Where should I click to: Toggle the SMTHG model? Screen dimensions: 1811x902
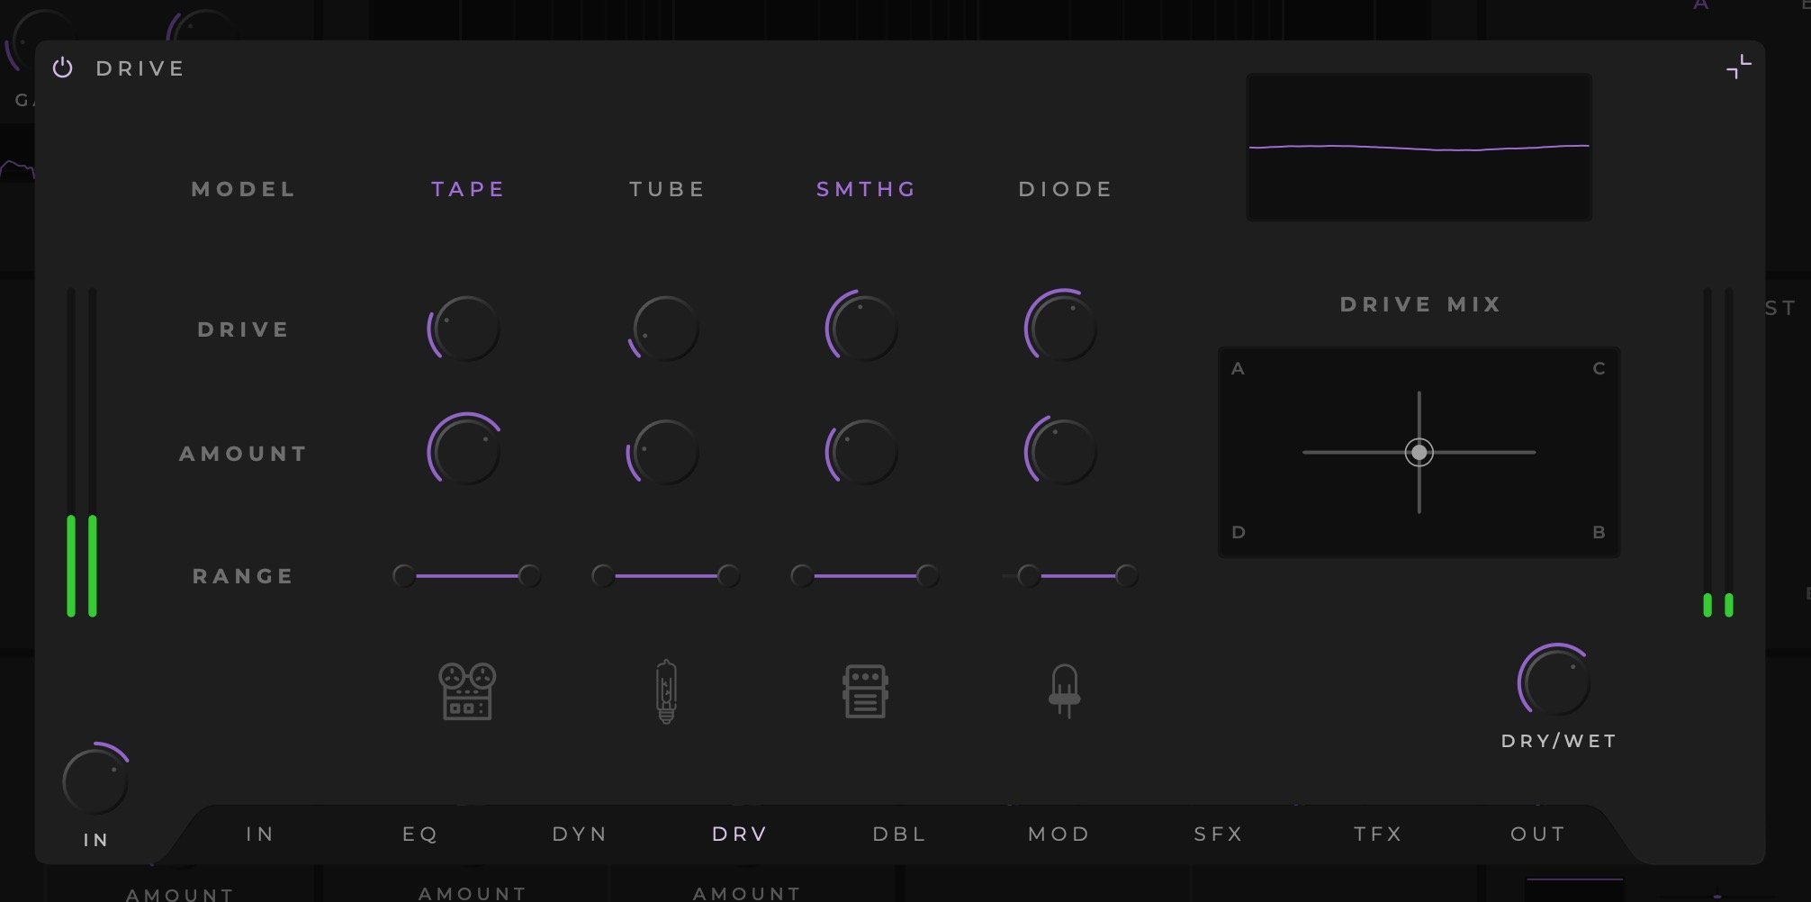click(x=866, y=189)
